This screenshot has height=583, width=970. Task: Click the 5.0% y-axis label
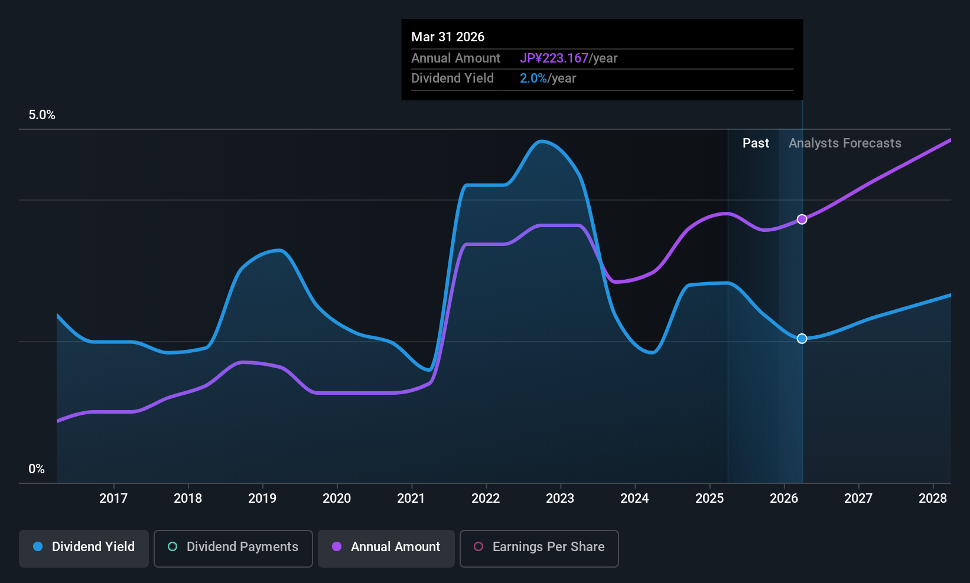tap(42, 115)
